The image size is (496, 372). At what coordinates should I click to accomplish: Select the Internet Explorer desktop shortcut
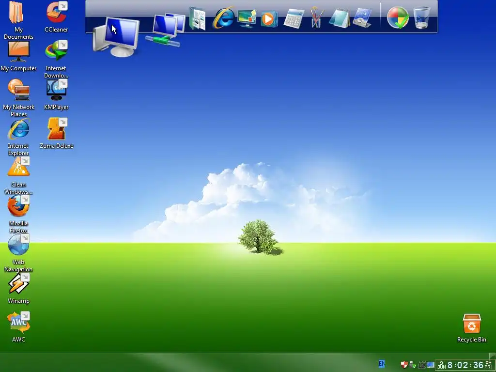point(18,129)
